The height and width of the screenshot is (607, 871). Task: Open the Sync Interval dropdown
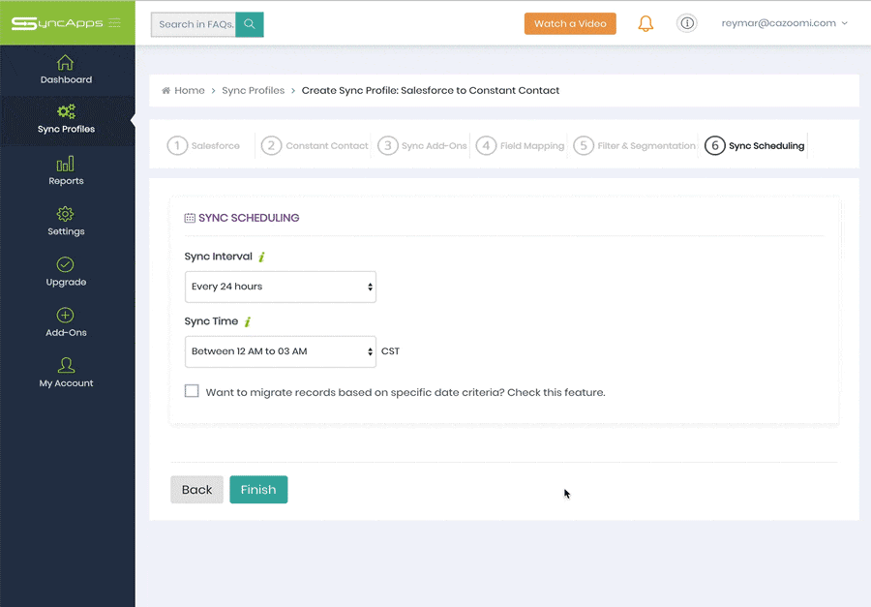tap(281, 287)
